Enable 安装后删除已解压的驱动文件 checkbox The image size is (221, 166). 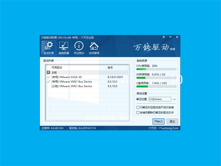coord(138,112)
